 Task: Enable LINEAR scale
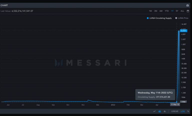click(x=174, y=111)
